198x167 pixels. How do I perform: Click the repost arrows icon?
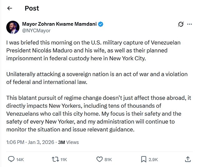[x=55, y=159]
